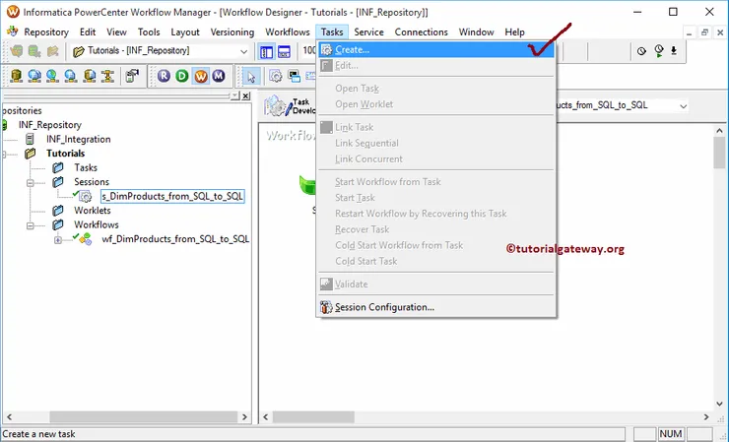Image resolution: width=729 pixels, height=442 pixels.
Task: Click Start Workflow from Task entry
Action: [x=436, y=182]
